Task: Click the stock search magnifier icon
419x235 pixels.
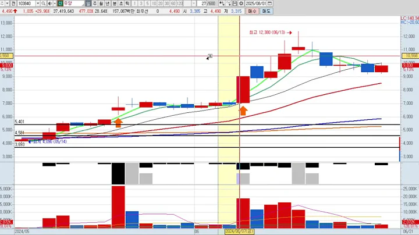Action: click(43, 3)
